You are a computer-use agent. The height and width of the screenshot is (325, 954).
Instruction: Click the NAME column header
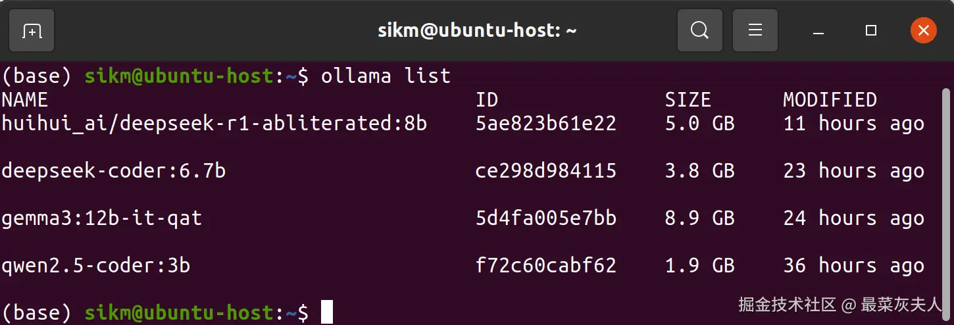(x=24, y=100)
